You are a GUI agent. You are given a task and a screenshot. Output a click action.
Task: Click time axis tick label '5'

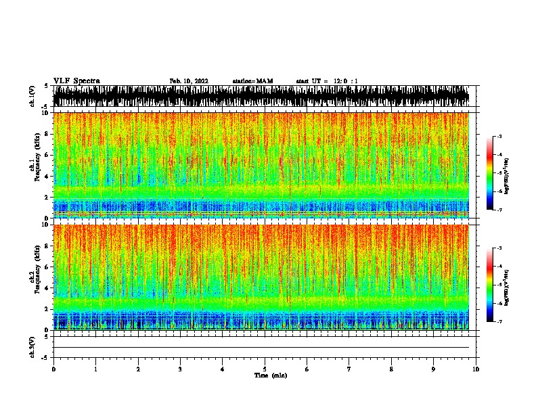pyautogui.click(x=265, y=369)
